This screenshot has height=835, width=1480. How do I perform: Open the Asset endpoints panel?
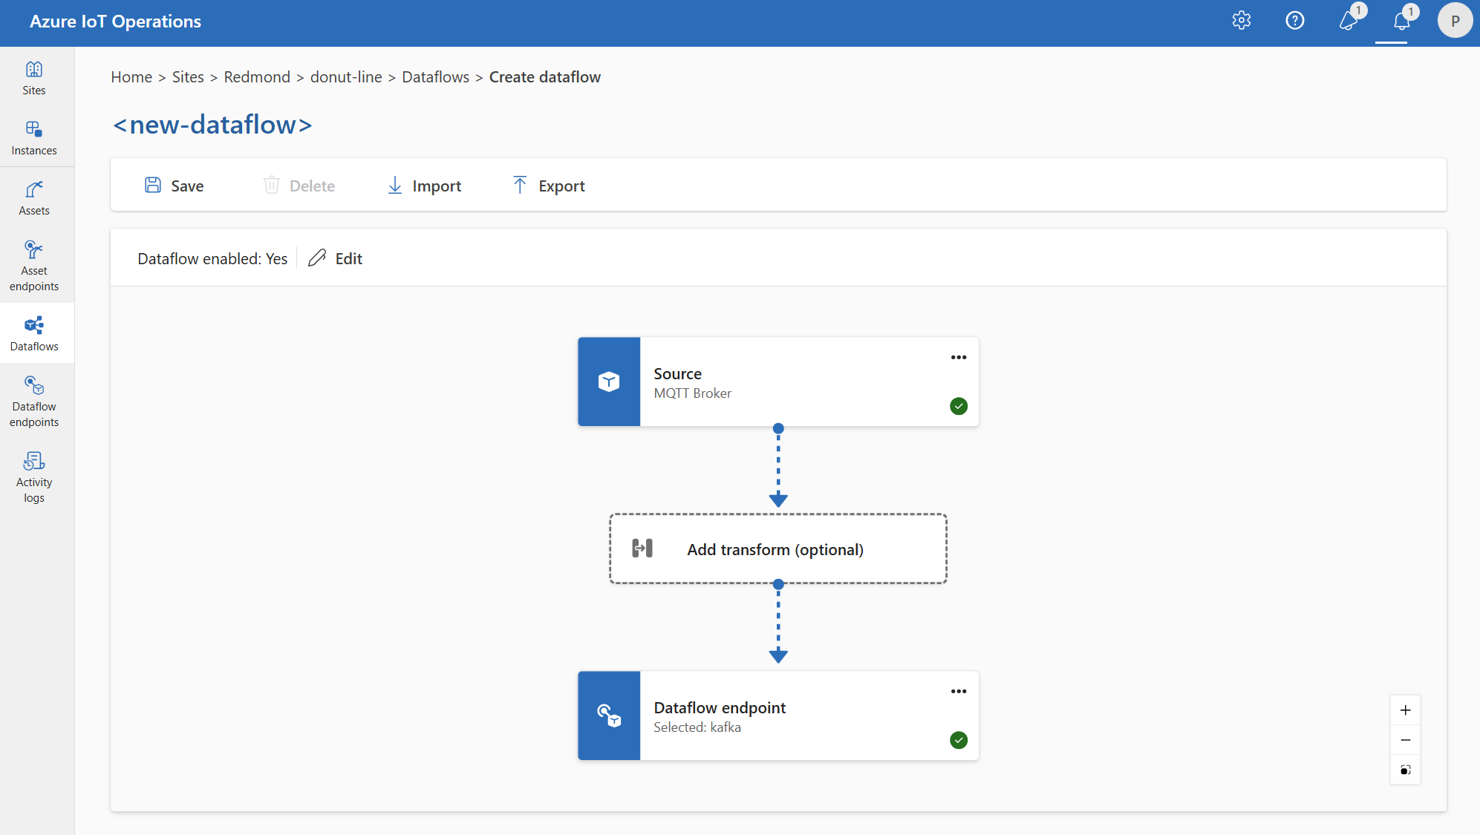click(33, 267)
